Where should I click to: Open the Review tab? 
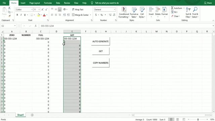click(67, 3)
